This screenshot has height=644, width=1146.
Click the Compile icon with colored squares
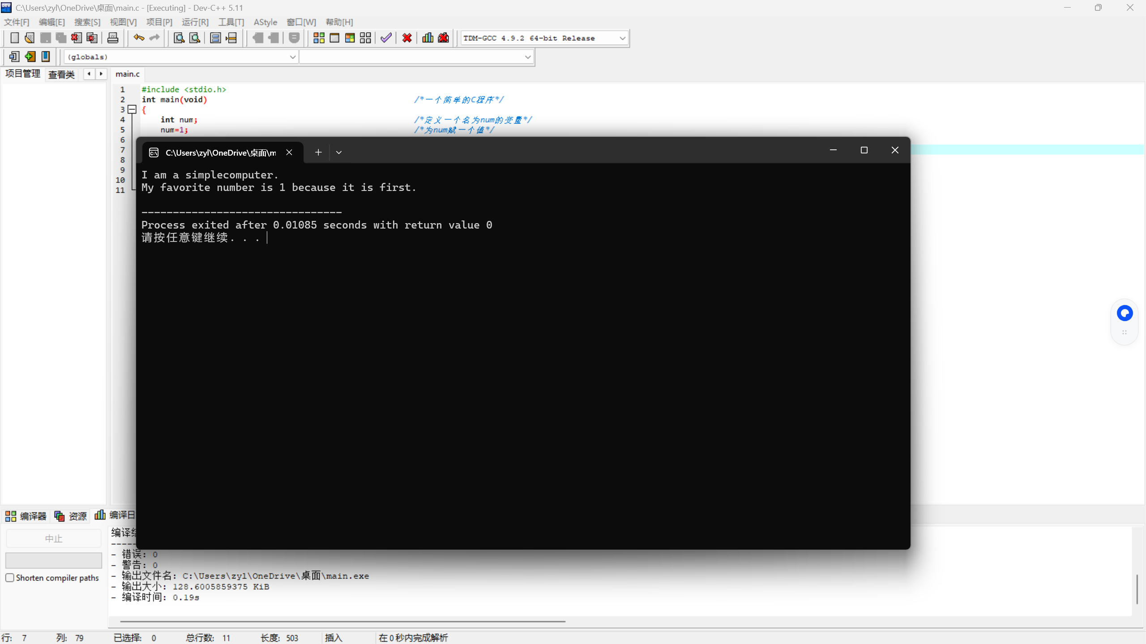point(319,38)
